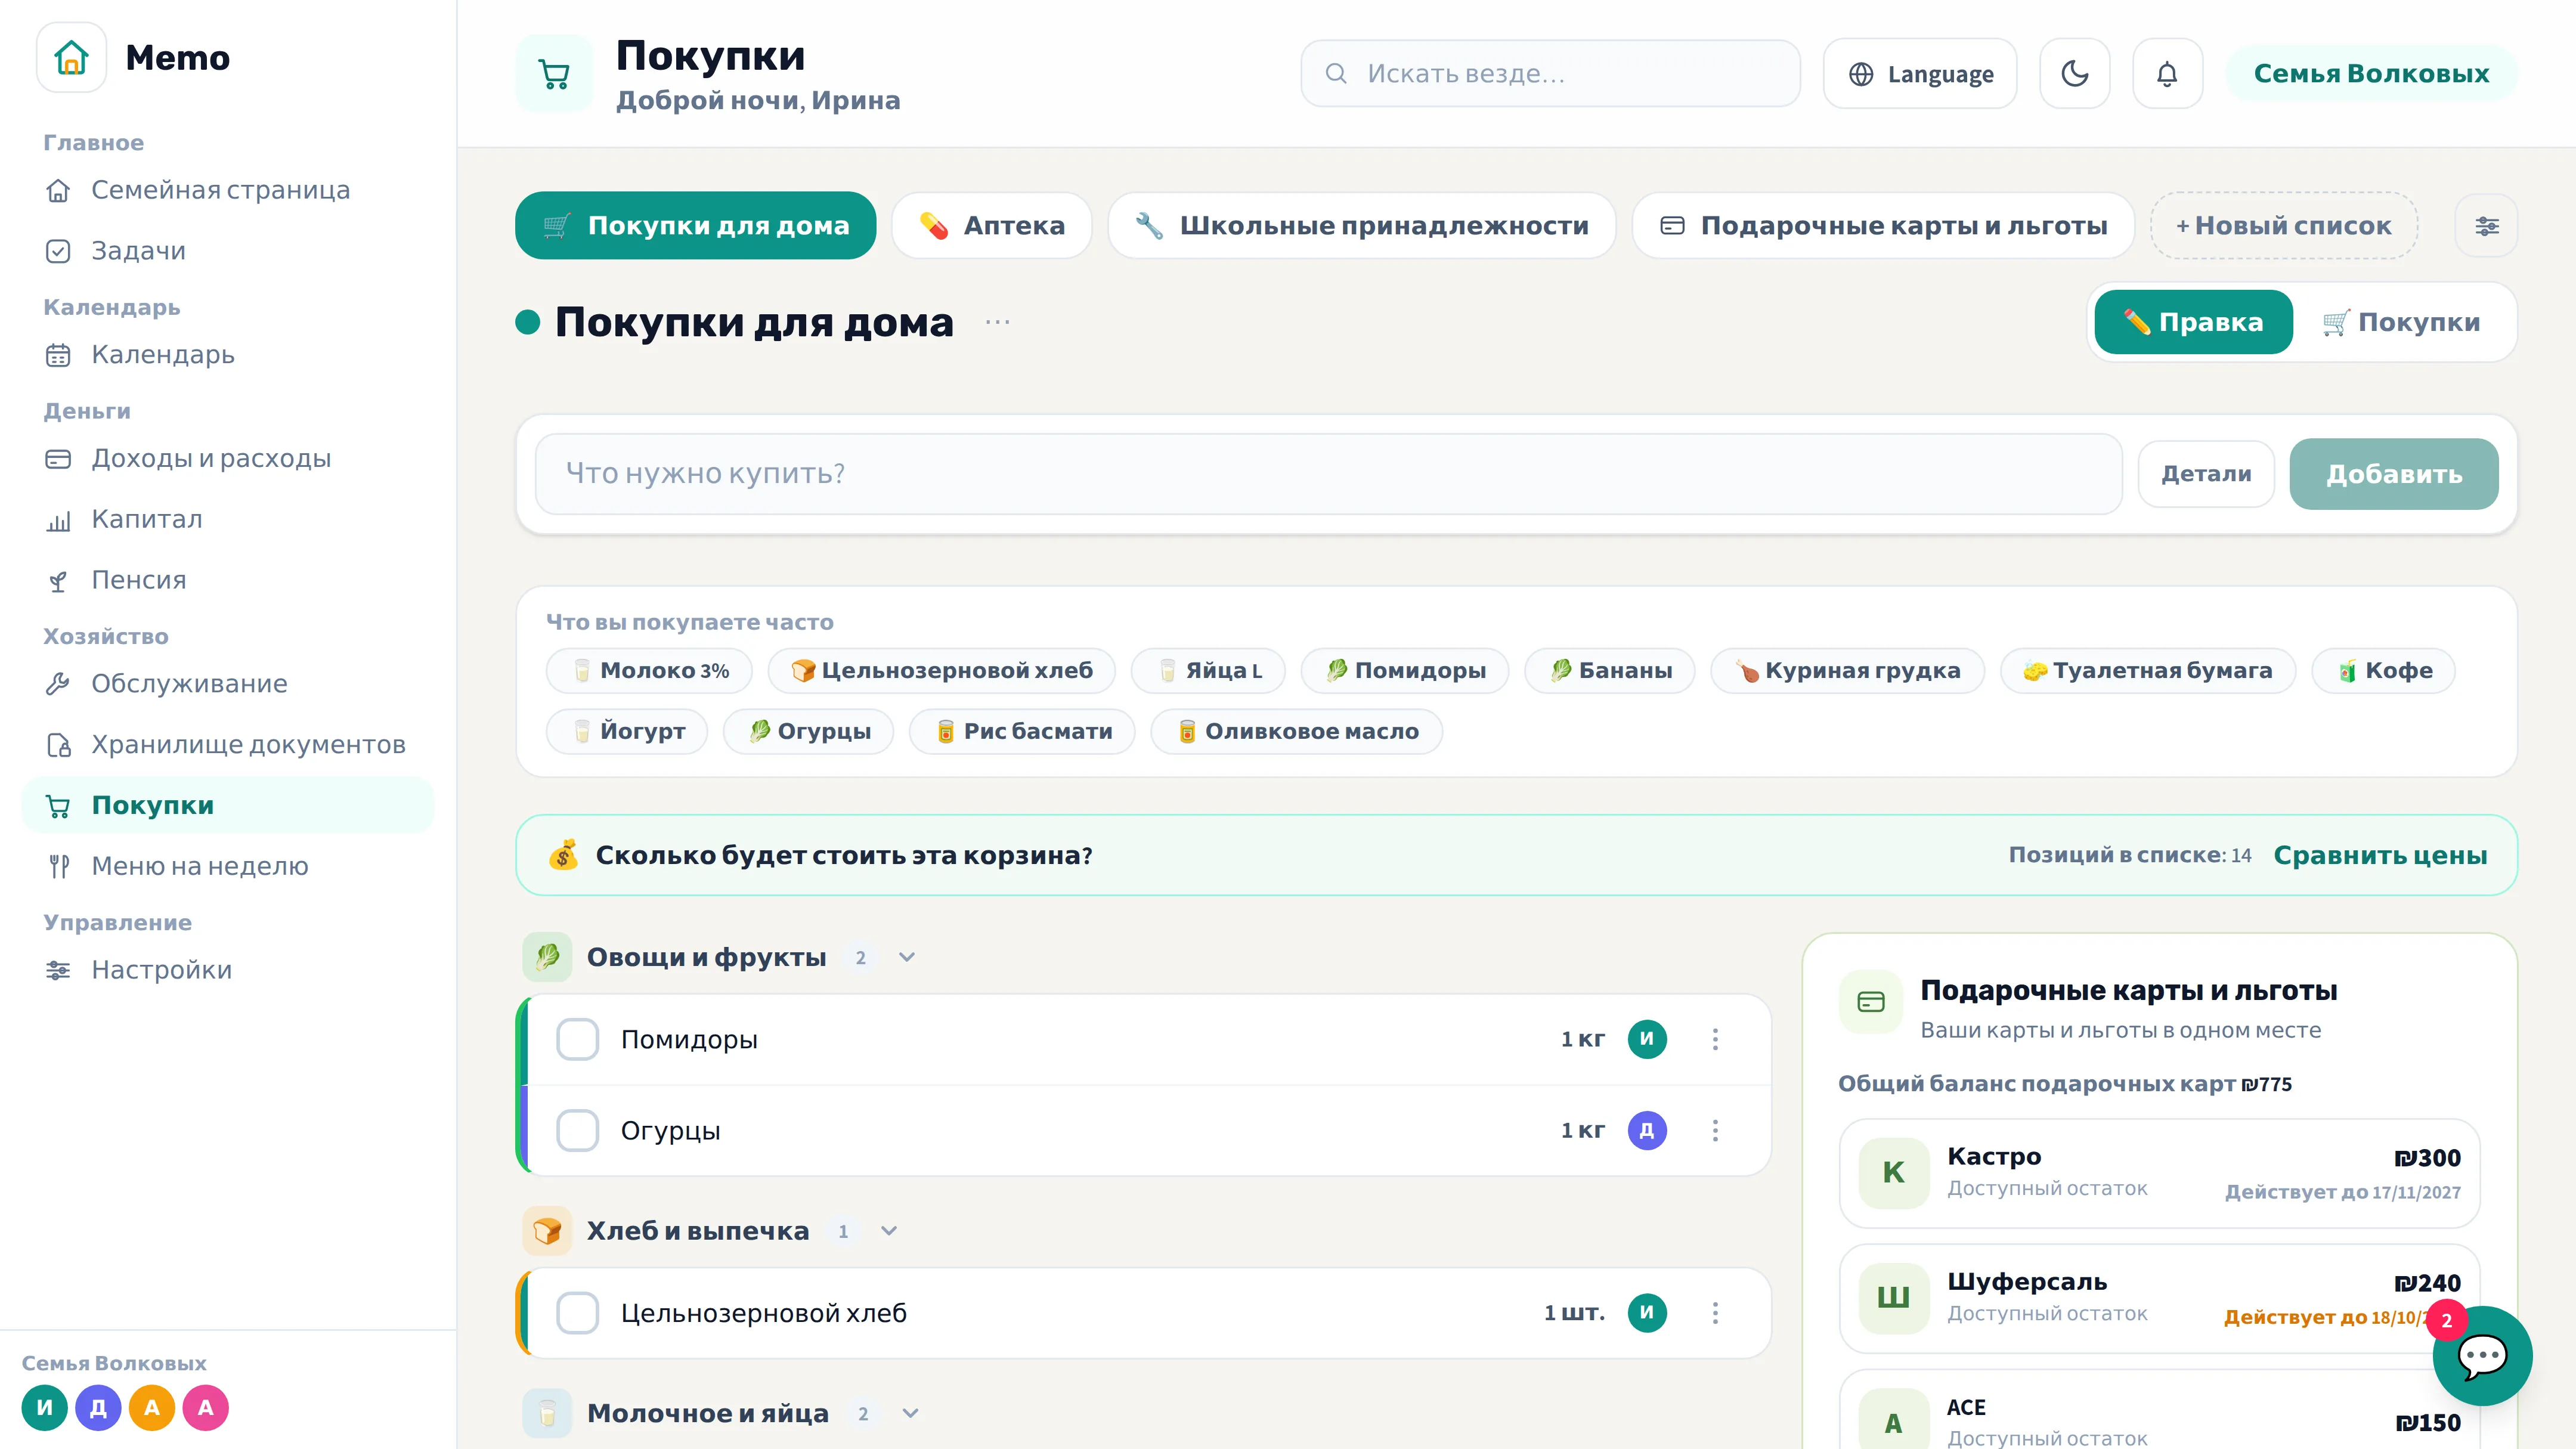Open ellipsis menu next to Покупки для дома title
Viewport: 2576px width, 1449px height.
(x=997, y=322)
